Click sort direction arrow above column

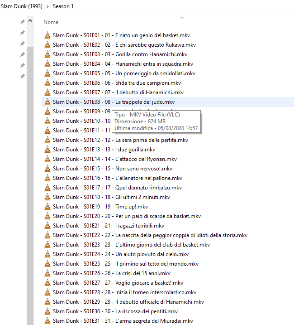(x=182, y=18)
